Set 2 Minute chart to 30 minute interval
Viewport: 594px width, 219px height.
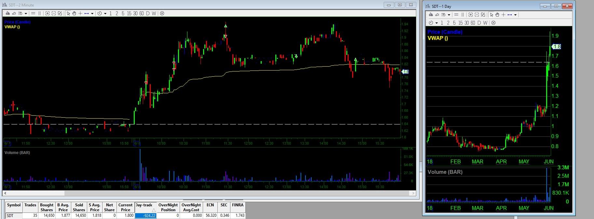[x=135, y=13]
